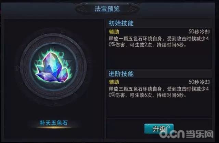
Task: Click the 当乐网 watermark text
Action: click(199, 134)
